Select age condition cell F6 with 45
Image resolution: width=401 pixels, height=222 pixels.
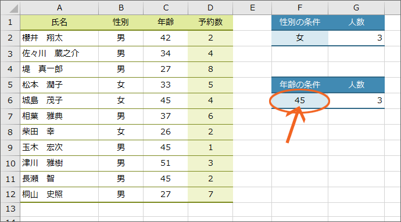tap(300, 100)
